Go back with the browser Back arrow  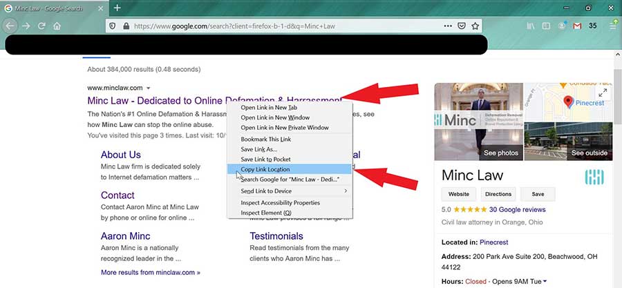[10, 26]
